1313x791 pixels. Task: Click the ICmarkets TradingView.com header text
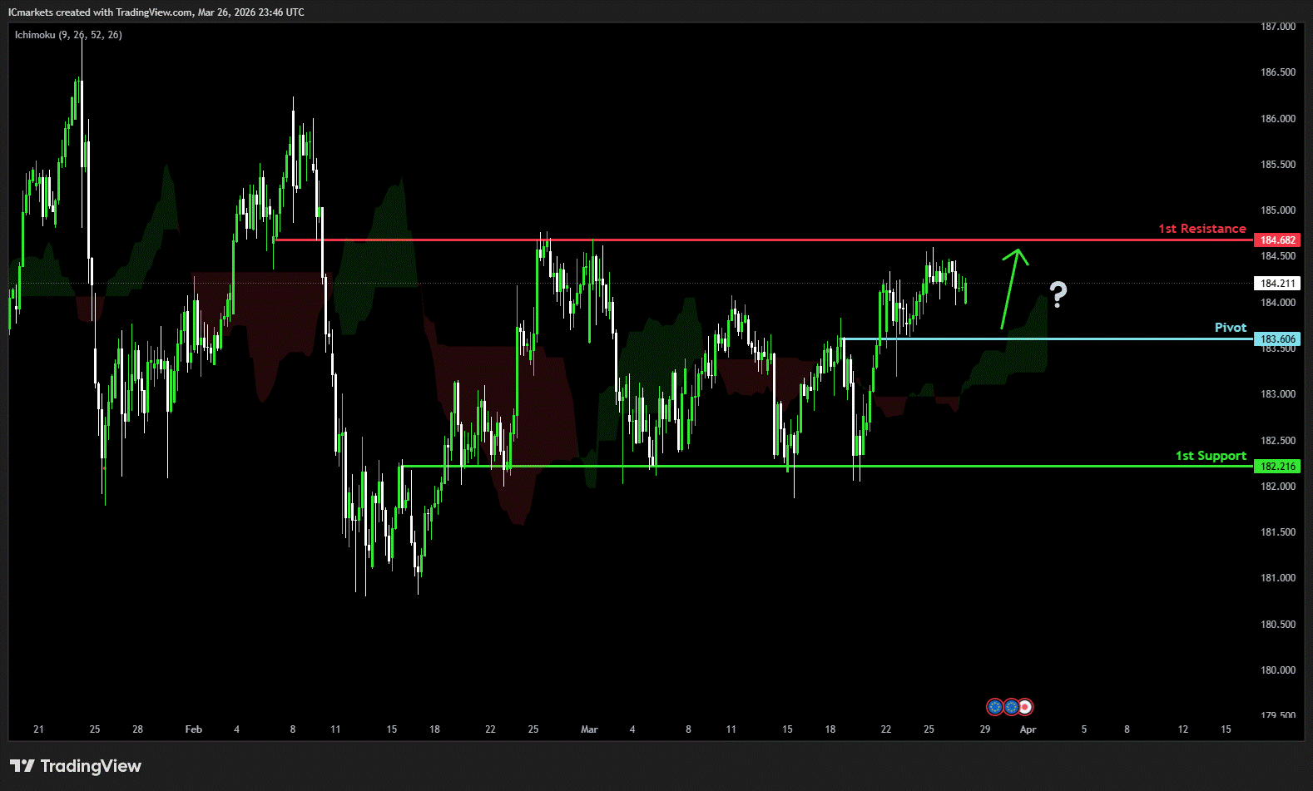156,12
